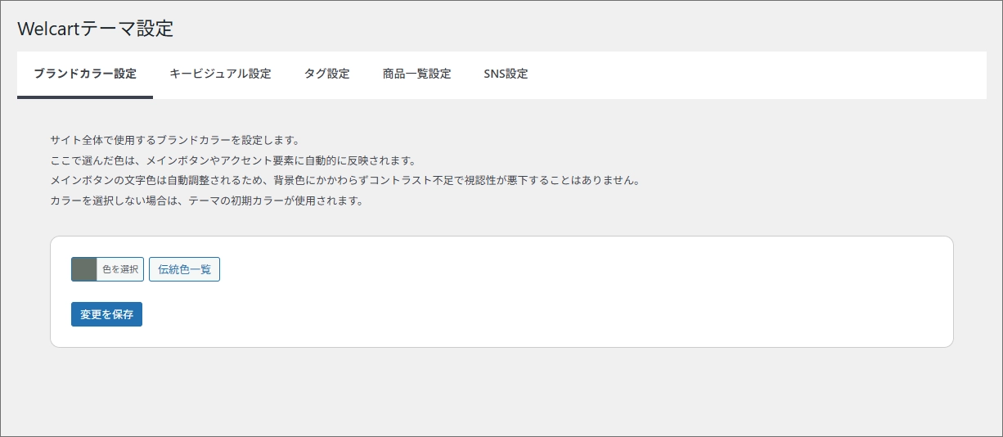1003x437 pixels.
Task: Save changes with 変更を保存
Action: [106, 314]
